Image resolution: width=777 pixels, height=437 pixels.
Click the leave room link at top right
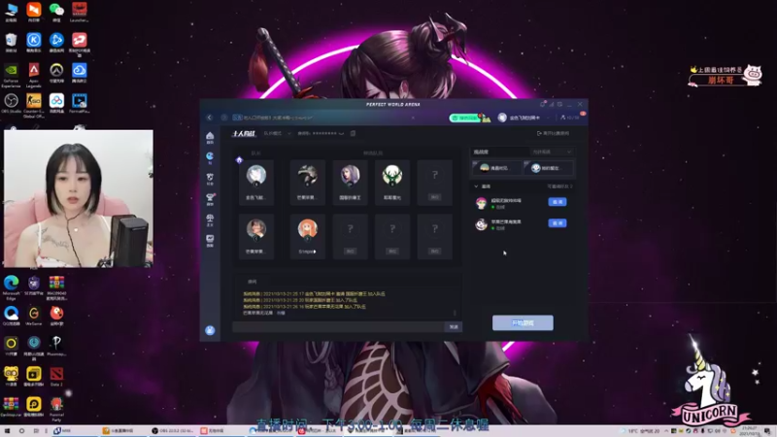(553, 133)
